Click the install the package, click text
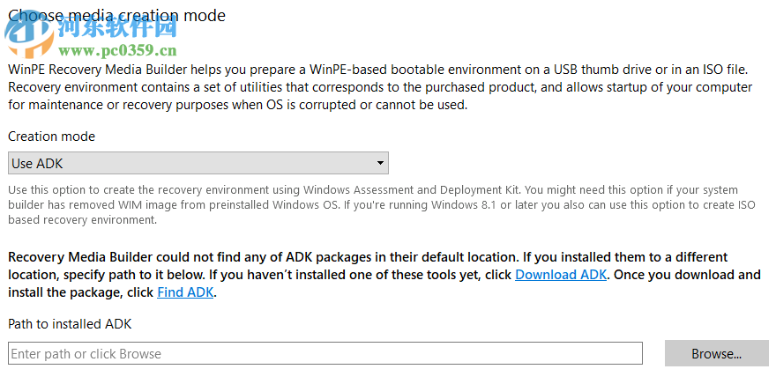The width and height of the screenshot is (776, 384). (82, 292)
